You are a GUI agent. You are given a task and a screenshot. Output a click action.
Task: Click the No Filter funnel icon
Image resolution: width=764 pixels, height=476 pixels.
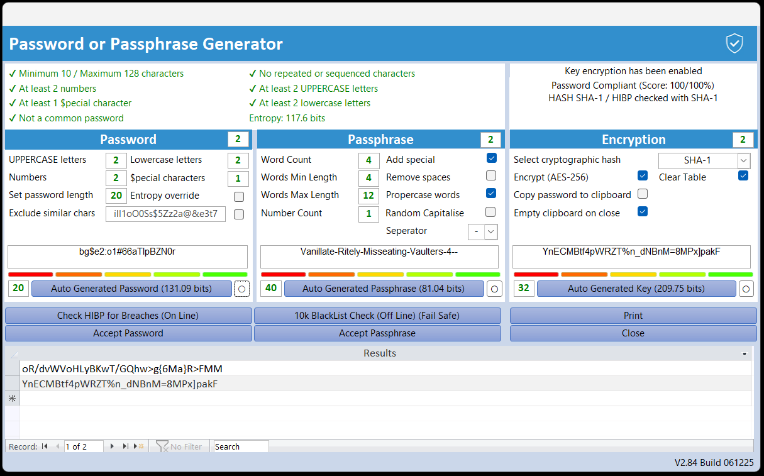(162, 446)
